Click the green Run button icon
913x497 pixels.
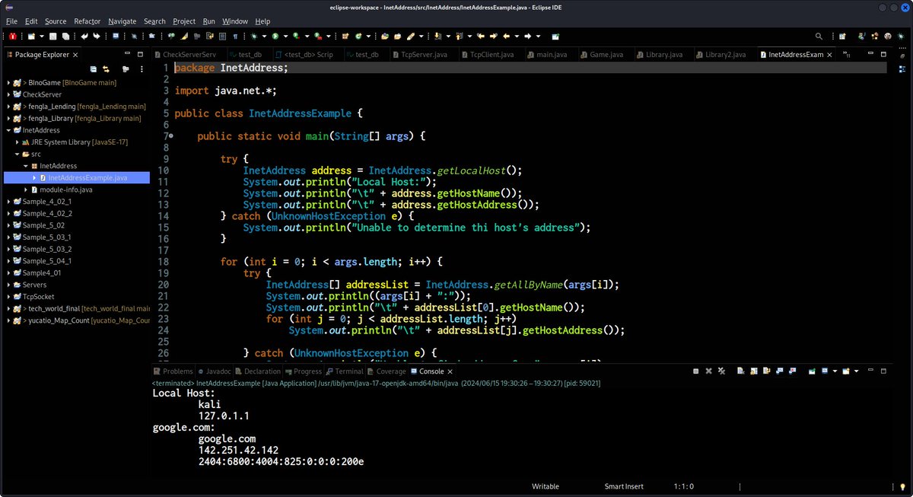point(275,36)
